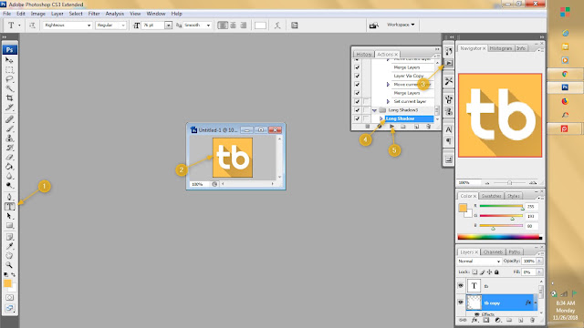
Task: Open the font family dropdown Righteous
Action: click(x=68, y=26)
